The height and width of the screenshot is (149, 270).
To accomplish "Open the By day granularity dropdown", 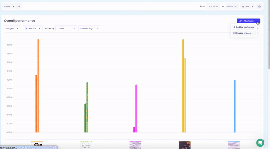I will [247, 6].
